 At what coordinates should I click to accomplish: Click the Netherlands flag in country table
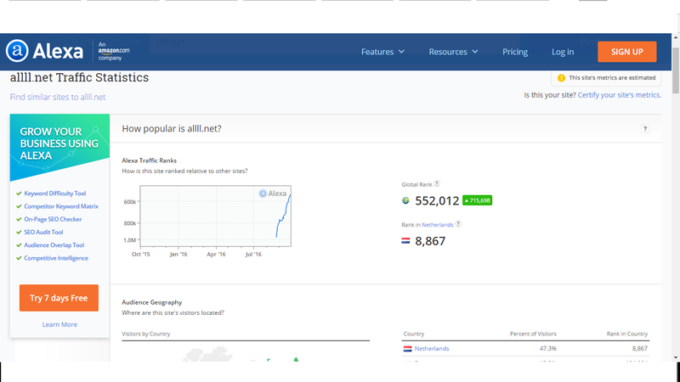(408, 349)
